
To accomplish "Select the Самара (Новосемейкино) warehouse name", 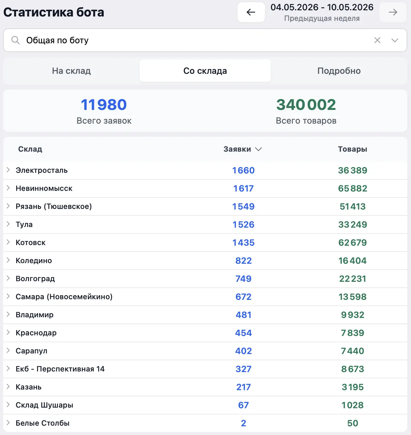I will tap(64, 297).
